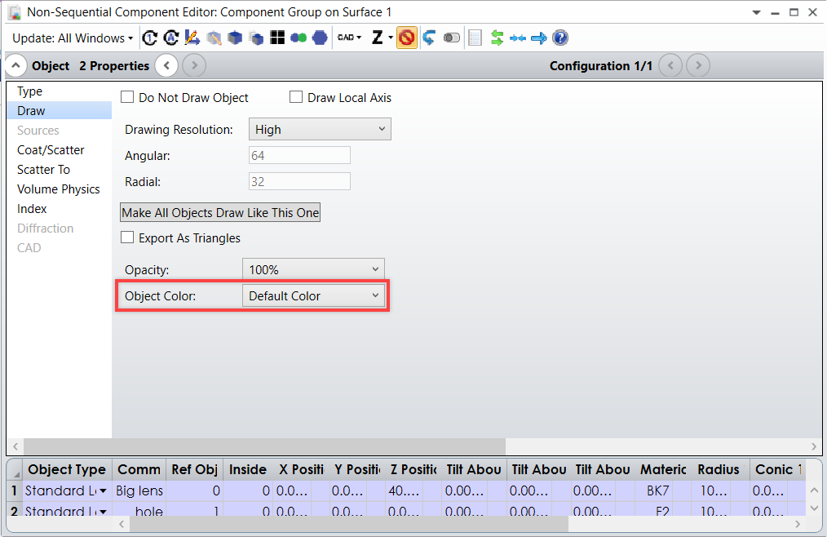The height and width of the screenshot is (537, 827).
Task: Open the Object Color picker dropdown
Action: [x=313, y=296]
